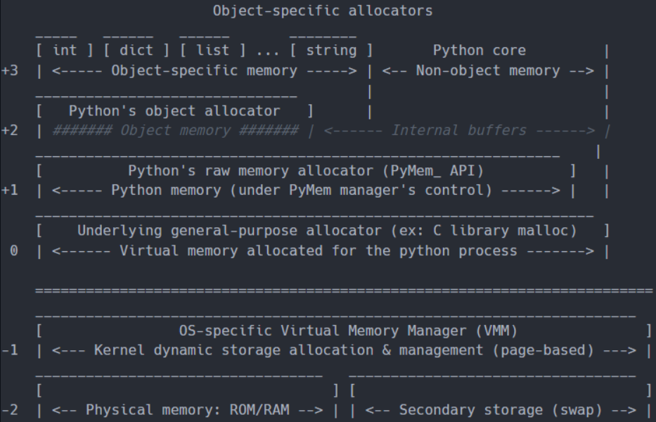Image resolution: width=656 pixels, height=422 pixels.
Task: Select the Python core label
Action: [479, 50]
